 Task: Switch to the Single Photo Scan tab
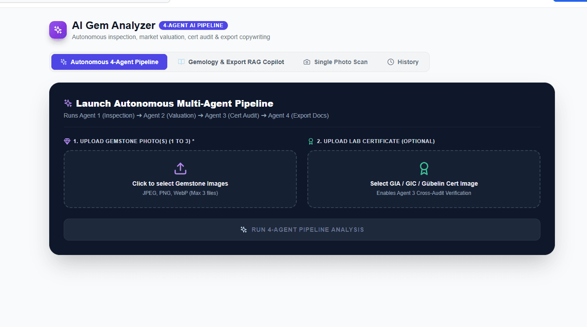pyautogui.click(x=335, y=62)
